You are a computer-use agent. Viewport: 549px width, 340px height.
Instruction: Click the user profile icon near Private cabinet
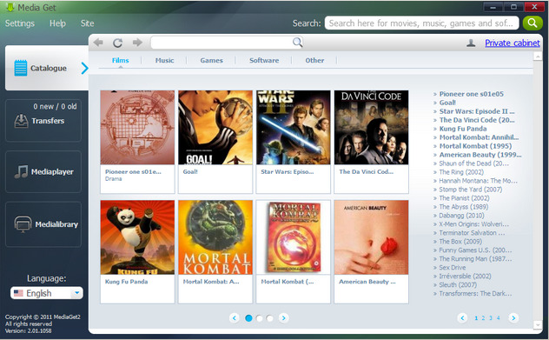pyautogui.click(x=471, y=43)
